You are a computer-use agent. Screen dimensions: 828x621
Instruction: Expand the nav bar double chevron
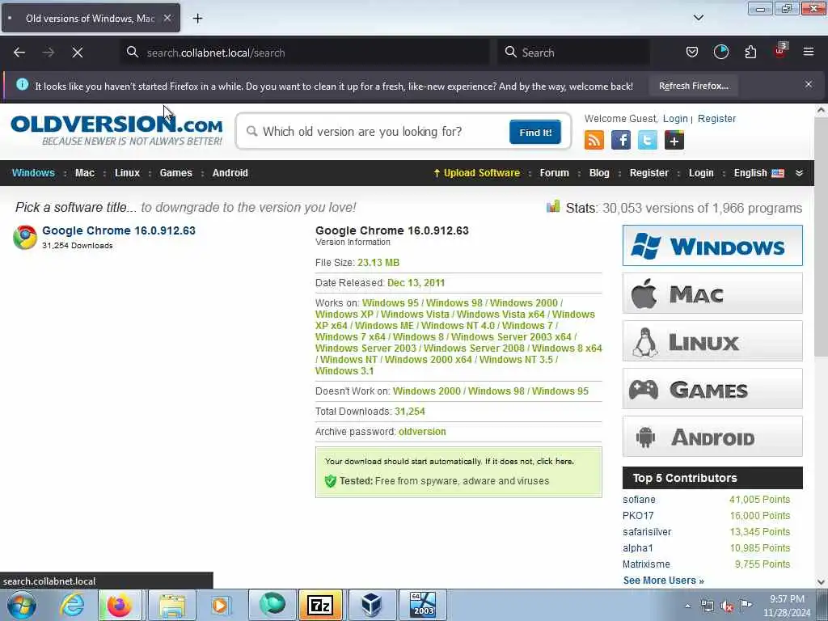[799, 173]
